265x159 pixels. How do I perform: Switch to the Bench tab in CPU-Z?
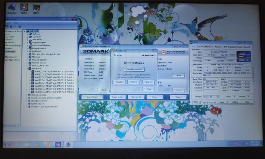[x=240, y=47]
